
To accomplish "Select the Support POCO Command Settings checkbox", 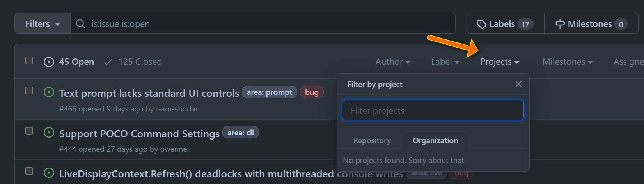I will (29, 131).
